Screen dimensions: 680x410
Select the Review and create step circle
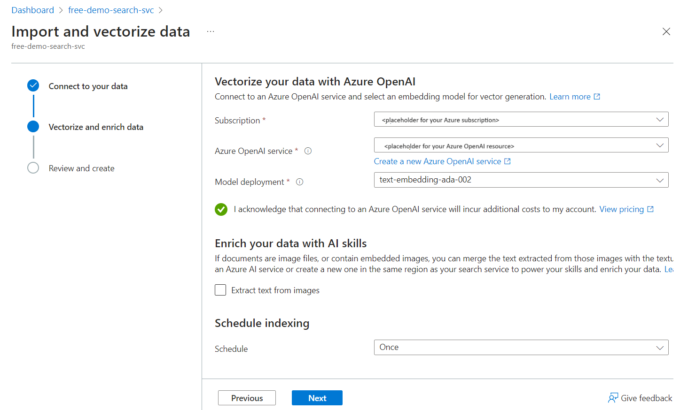click(33, 168)
